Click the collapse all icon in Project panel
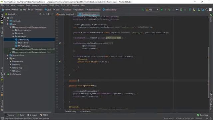Viewport: 213px width, 120px height. point(44,14)
